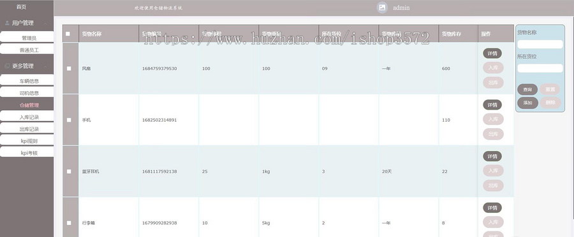Click the 查询 search button
This screenshot has height=237, width=574.
pos(527,90)
